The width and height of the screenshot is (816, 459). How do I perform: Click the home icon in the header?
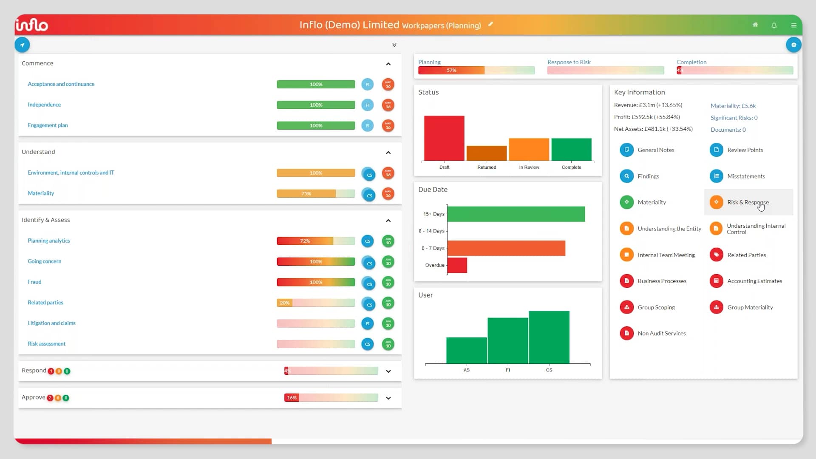(755, 25)
